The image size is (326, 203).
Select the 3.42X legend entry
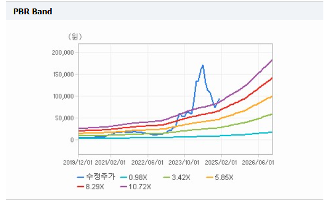point(177,178)
